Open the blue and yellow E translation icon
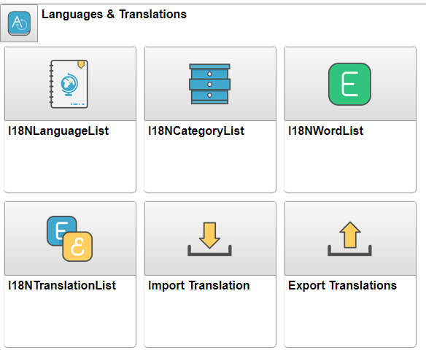This screenshot has height=350, width=426. (69, 238)
